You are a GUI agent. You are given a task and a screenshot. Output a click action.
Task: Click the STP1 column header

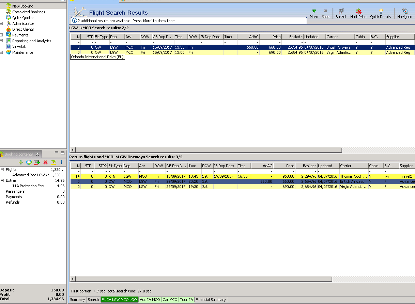click(x=88, y=166)
